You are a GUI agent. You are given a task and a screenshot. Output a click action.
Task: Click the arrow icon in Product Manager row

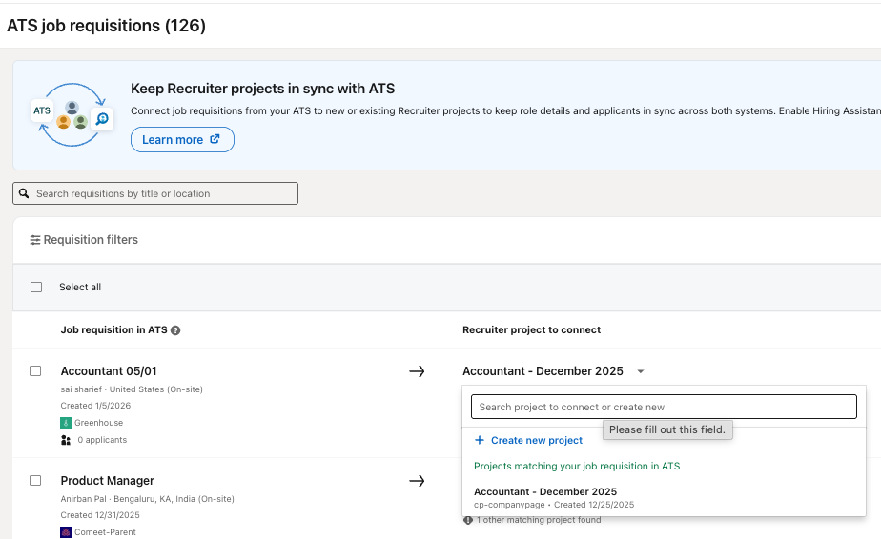pos(417,481)
